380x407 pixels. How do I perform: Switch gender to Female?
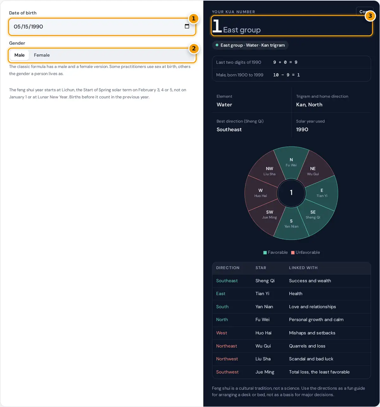click(42, 55)
